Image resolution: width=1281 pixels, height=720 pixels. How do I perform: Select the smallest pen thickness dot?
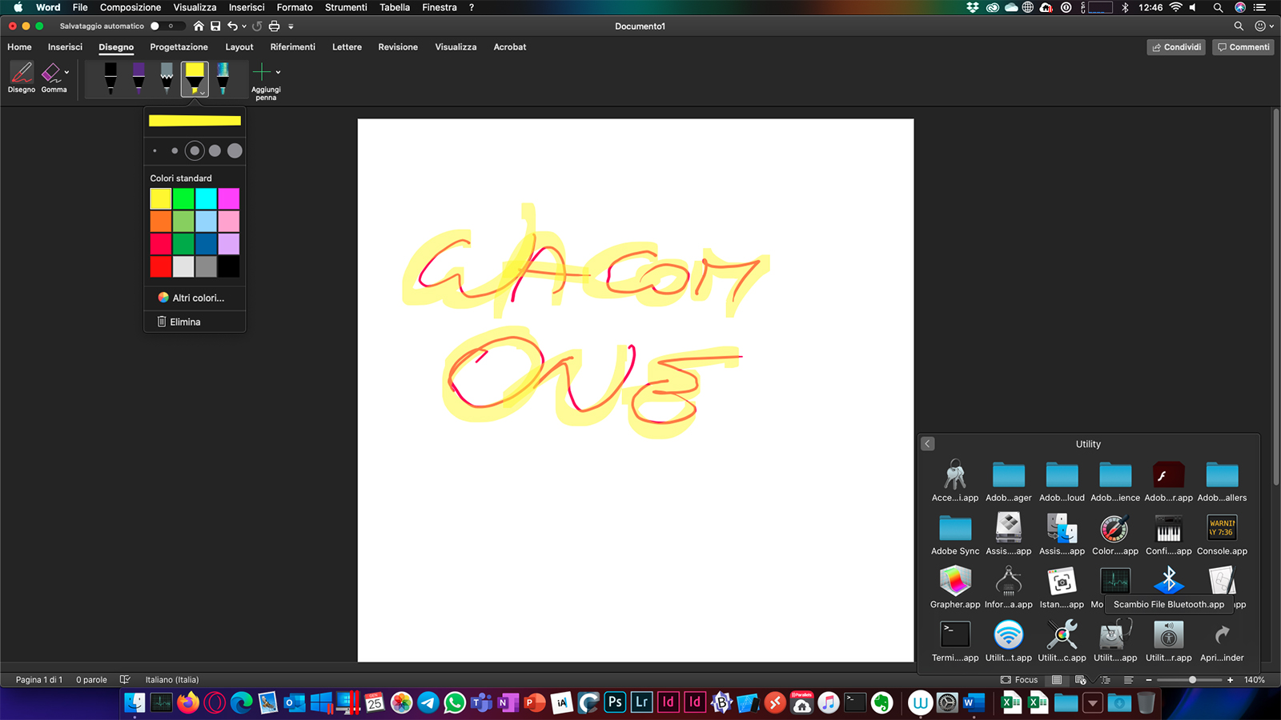click(x=155, y=150)
